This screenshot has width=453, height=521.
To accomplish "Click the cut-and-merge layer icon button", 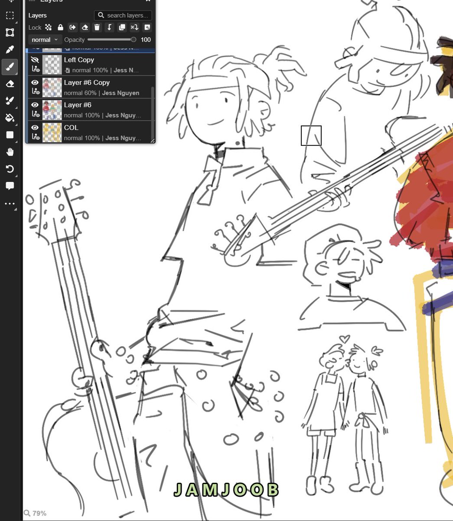I will click(x=134, y=27).
